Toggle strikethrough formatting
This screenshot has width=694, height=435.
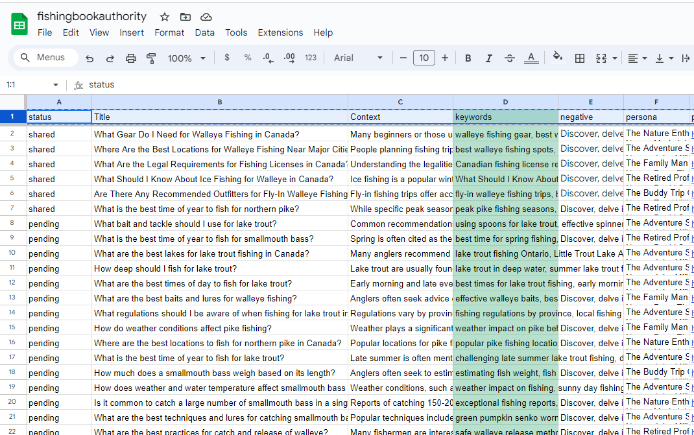[510, 58]
